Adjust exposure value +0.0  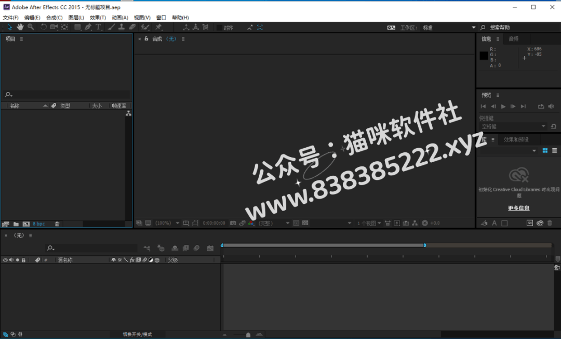pos(435,223)
